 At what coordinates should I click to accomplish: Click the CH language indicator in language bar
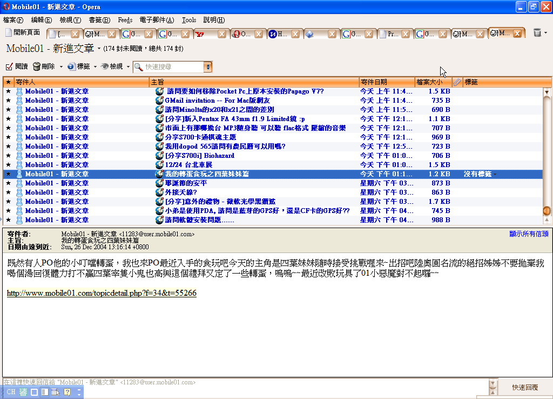pos(11,392)
